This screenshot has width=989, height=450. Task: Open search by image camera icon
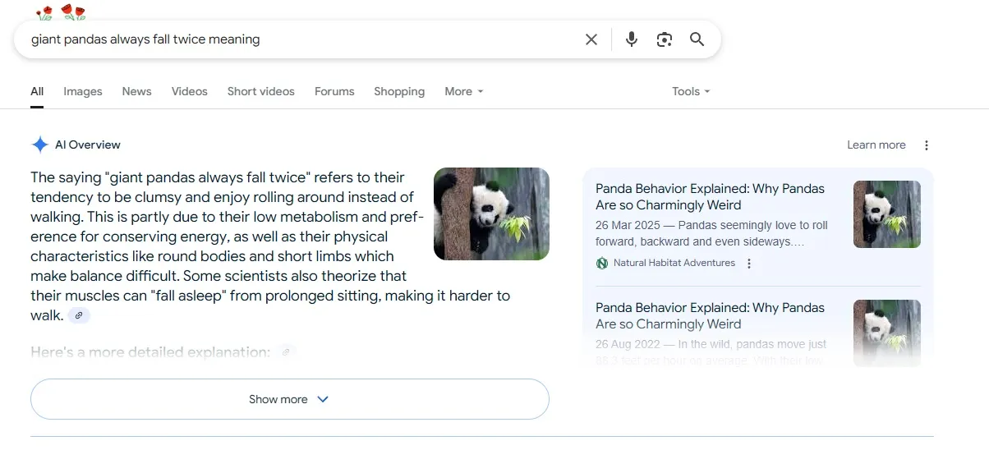pos(664,39)
